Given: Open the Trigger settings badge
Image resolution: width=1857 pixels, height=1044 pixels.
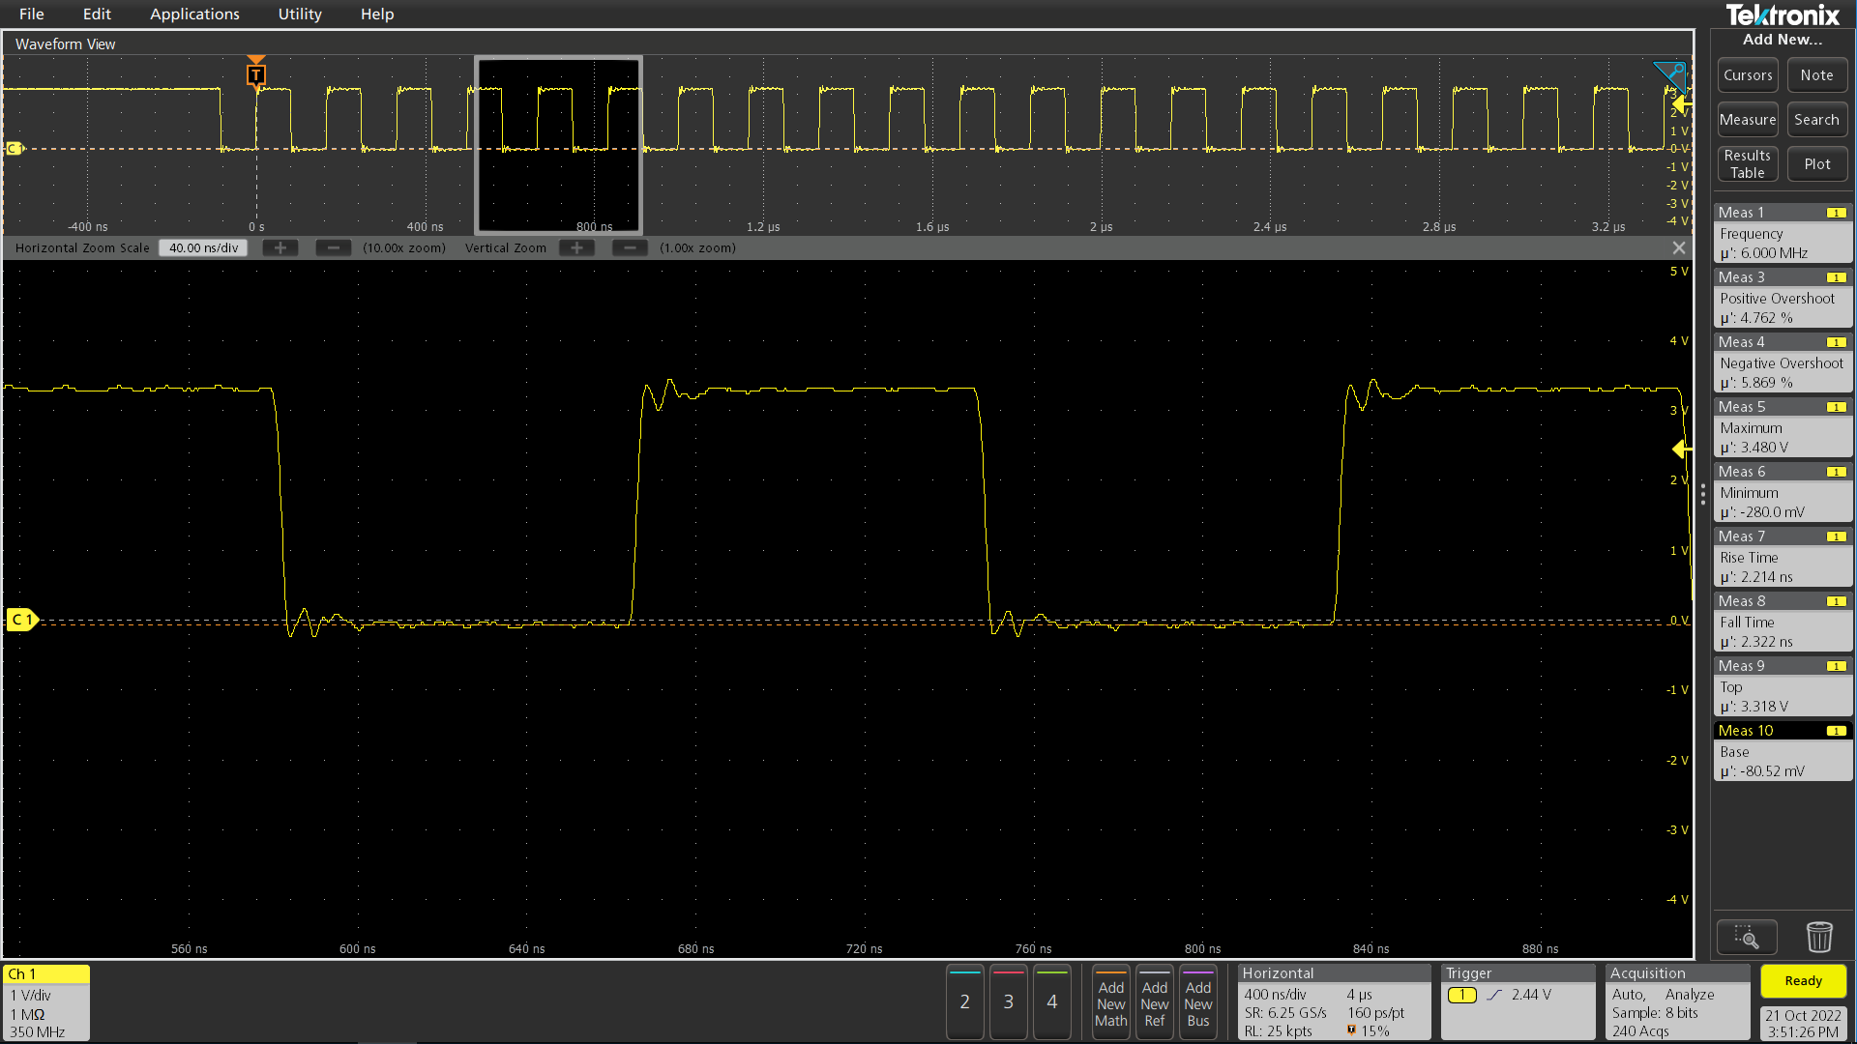Looking at the screenshot, I should [x=1517, y=1002].
